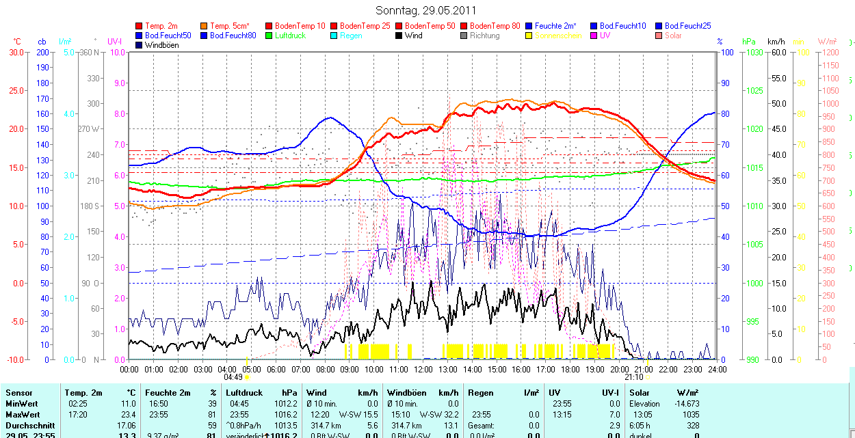Click the 12:00 label on time axis

click(x=423, y=369)
